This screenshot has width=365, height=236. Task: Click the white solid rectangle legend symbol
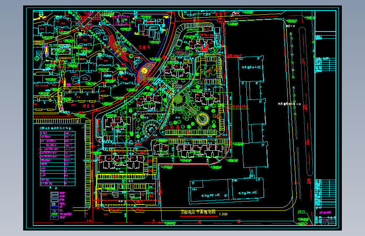(x=54, y=193)
